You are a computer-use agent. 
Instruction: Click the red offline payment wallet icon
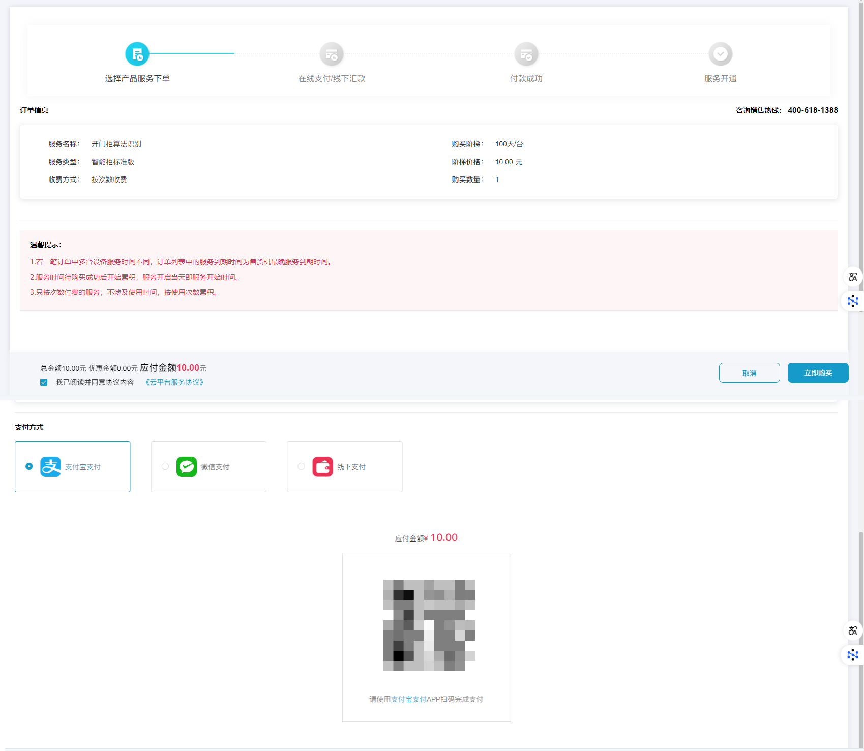(323, 467)
